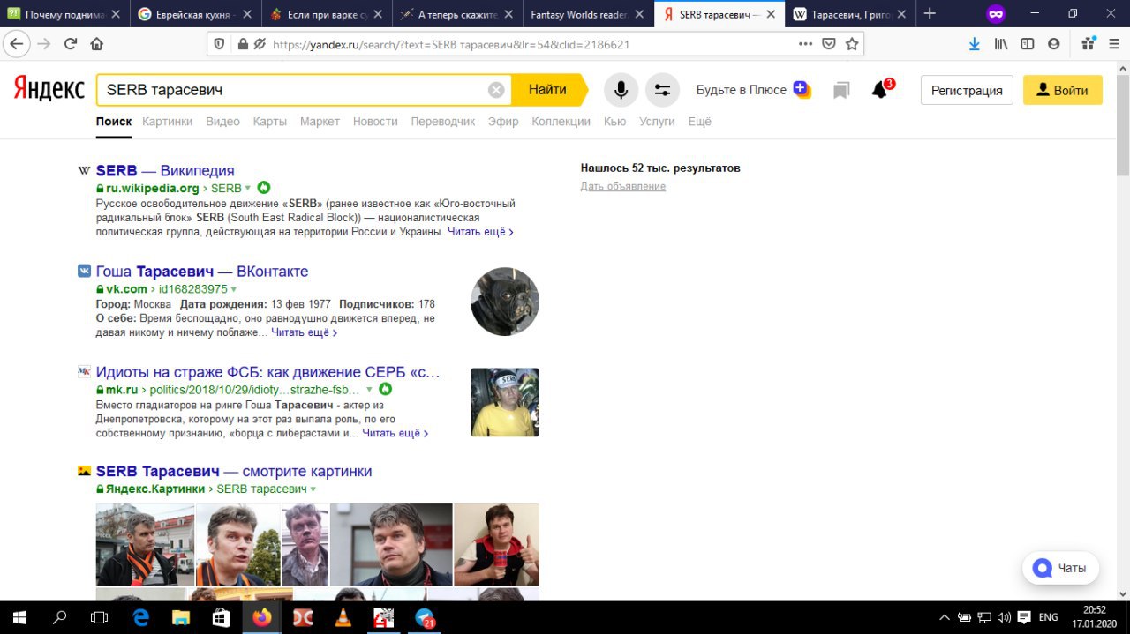This screenshot has height=634, width=1130.
Task: Open VLC media player from taskbar
Action: point(343,617)
